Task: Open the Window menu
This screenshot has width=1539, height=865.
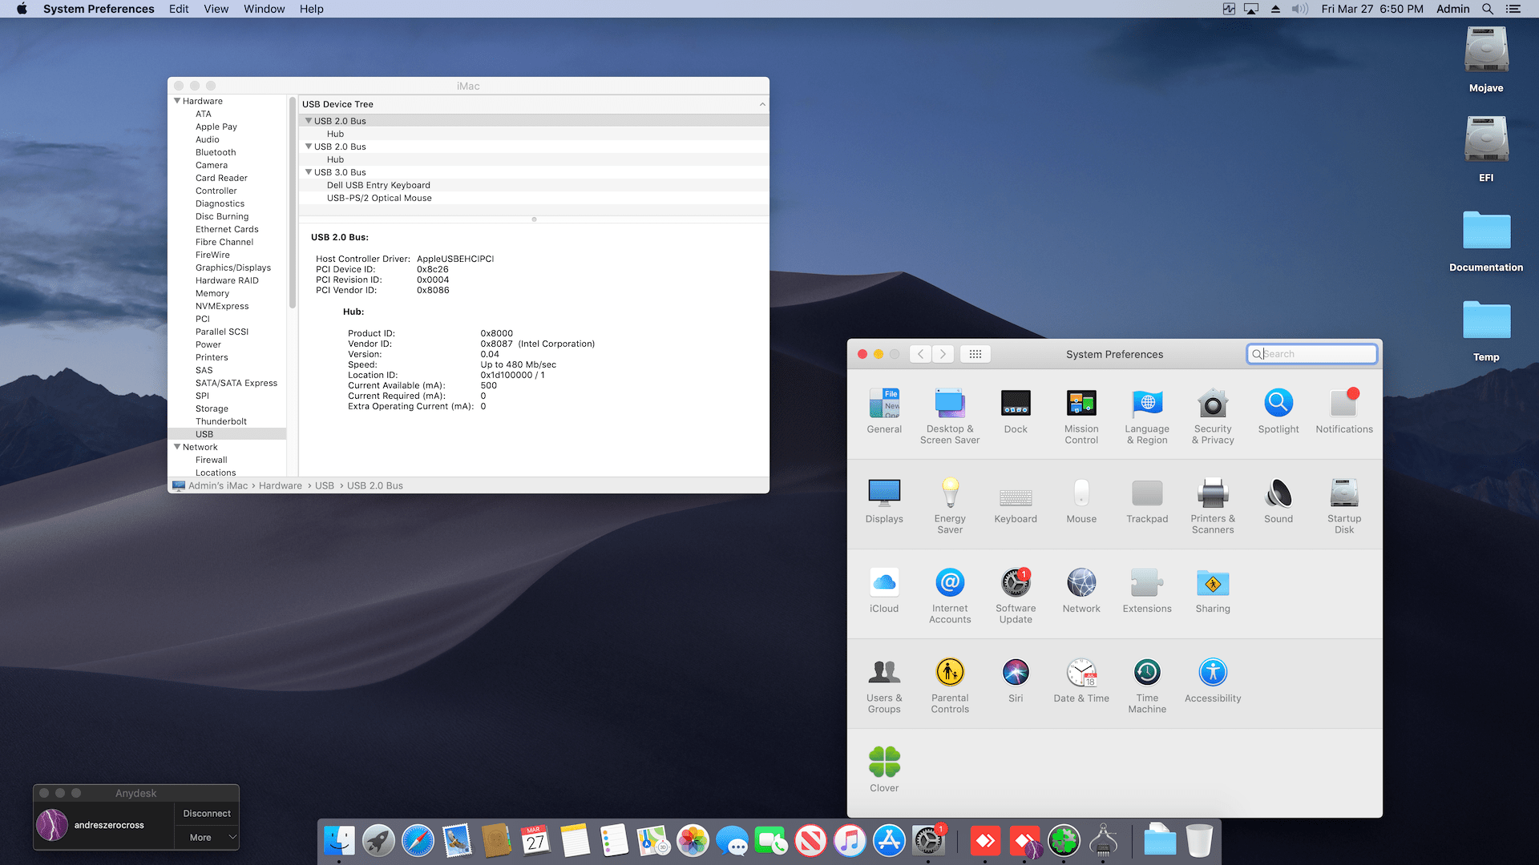Action: click(x=264, y=9)
